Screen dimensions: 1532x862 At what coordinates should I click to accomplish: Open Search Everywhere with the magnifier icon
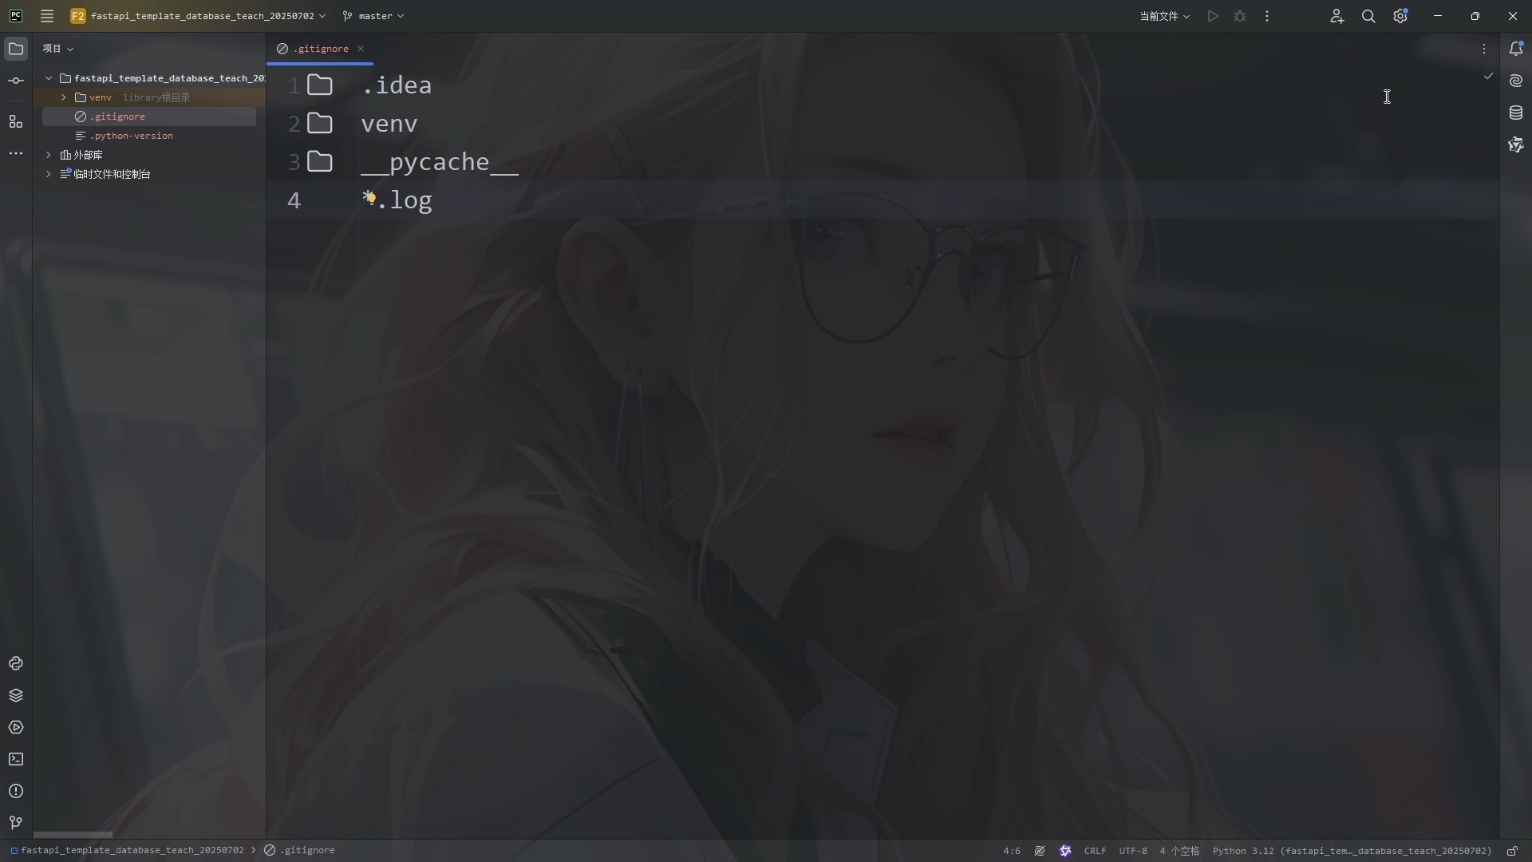(1369, 16)
